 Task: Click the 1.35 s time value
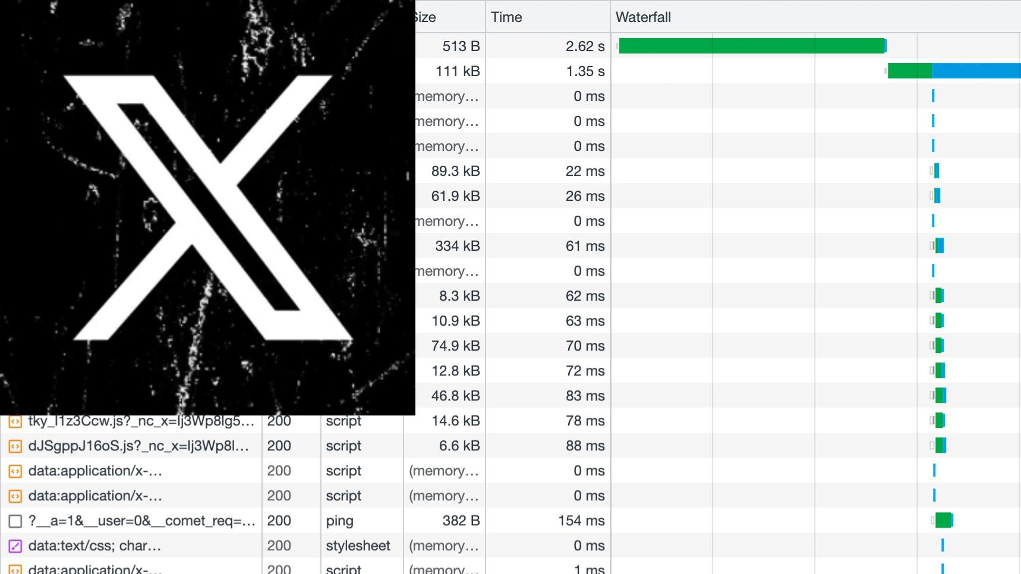point(585,71)
